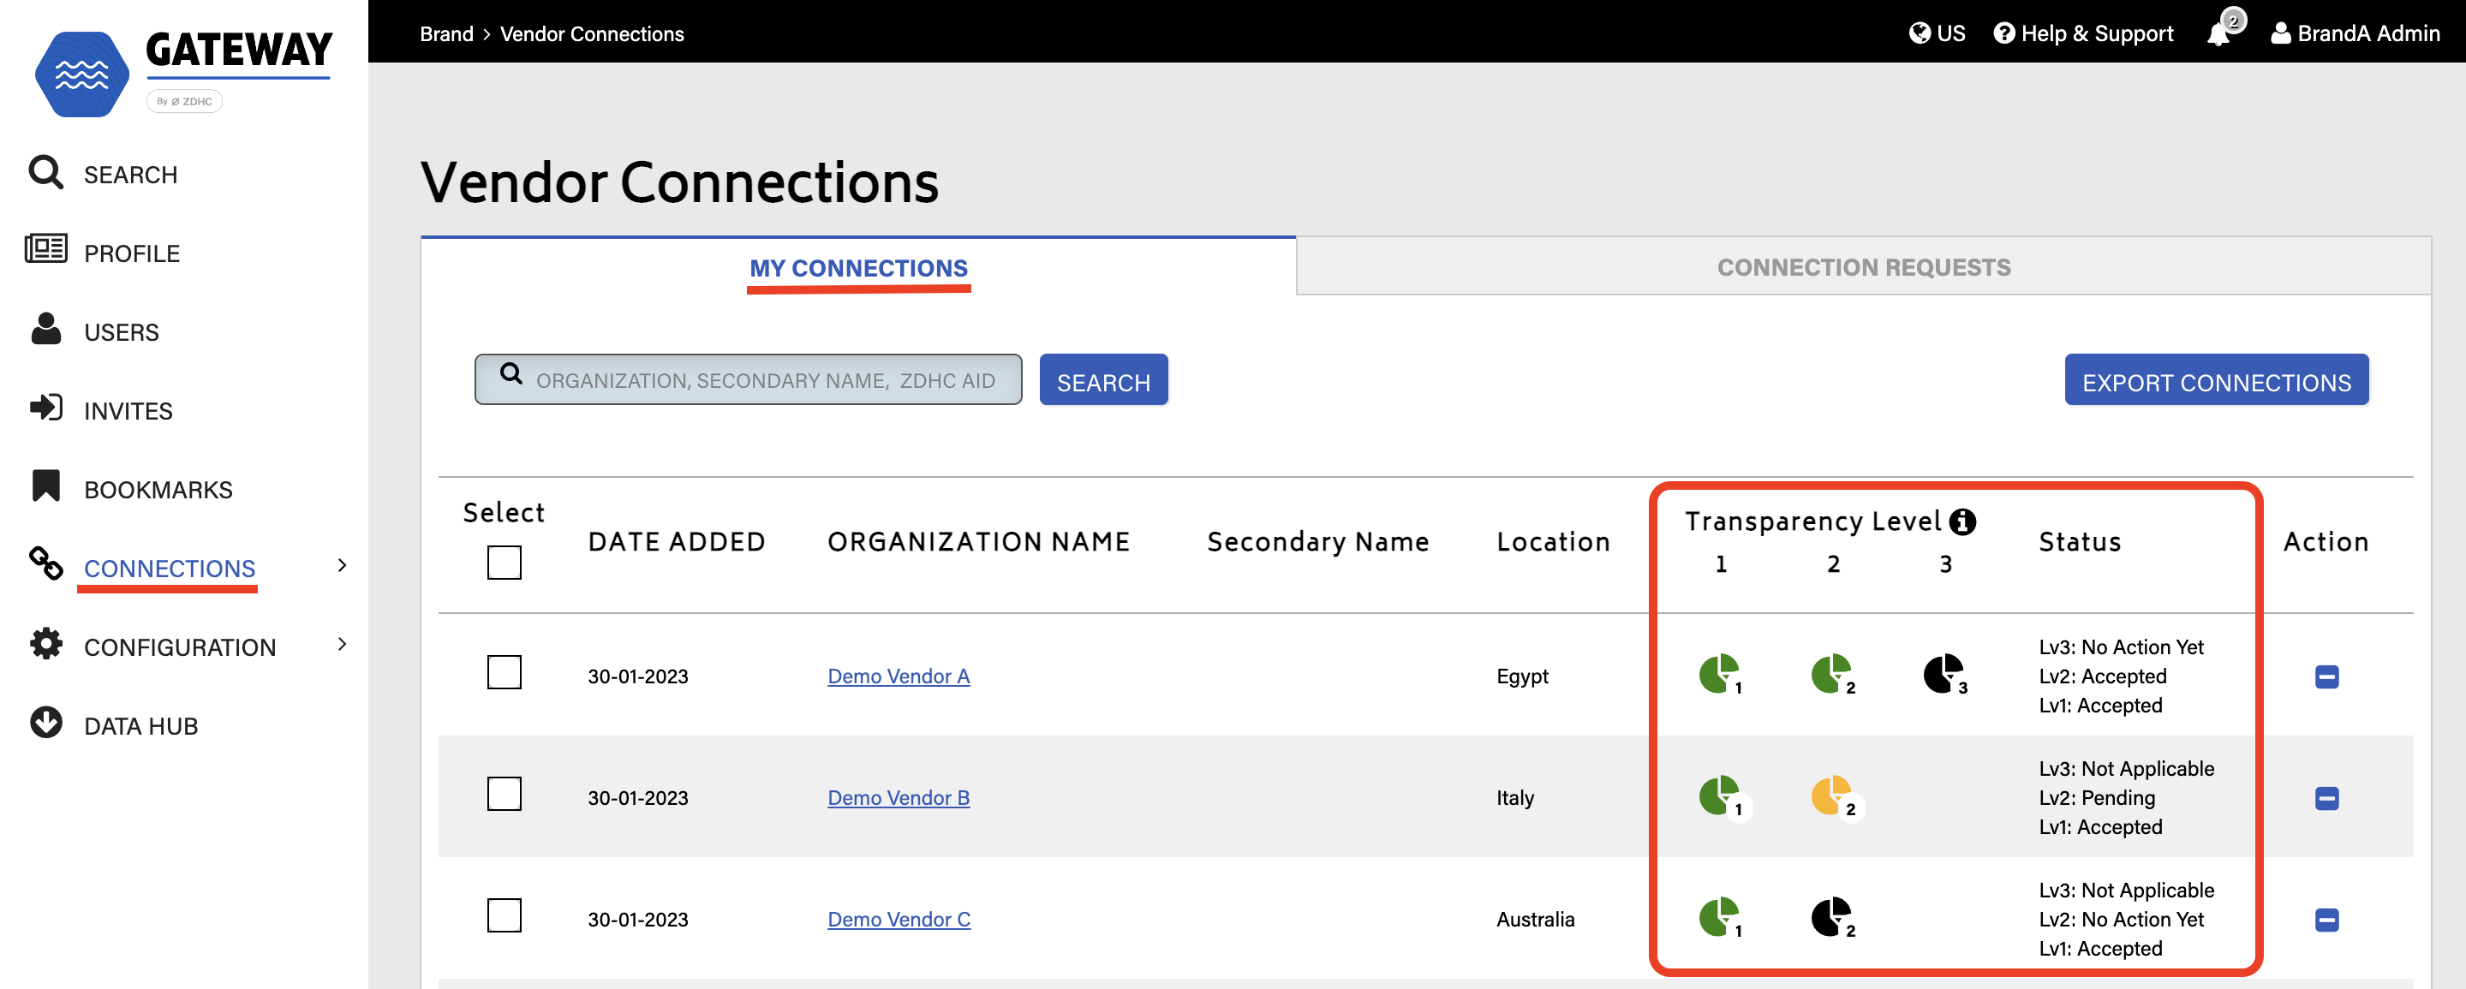Click the magnifier icon inside search field
The width and height of the screenshot is (2466, 989).
511,374
